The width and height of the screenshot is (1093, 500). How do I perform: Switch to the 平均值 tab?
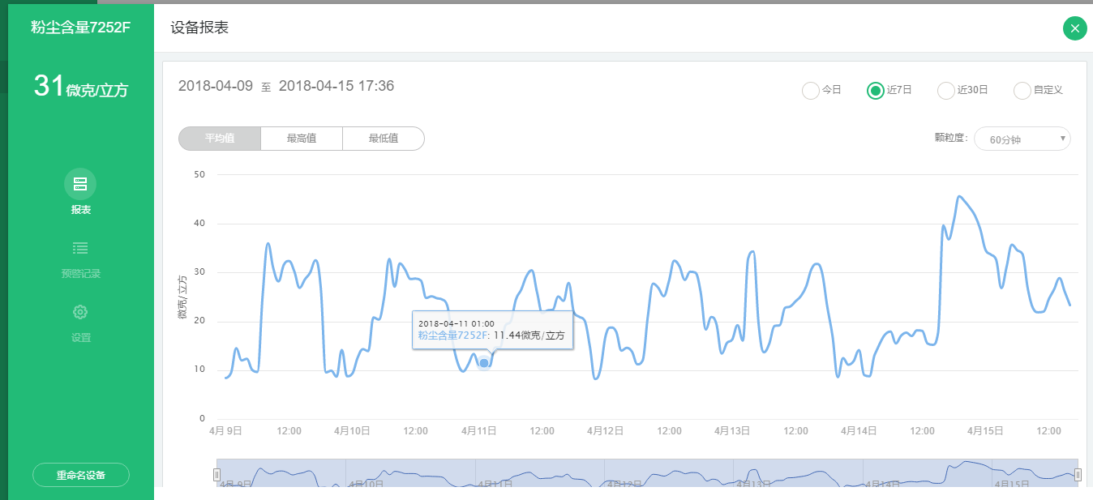pos(220,139)
